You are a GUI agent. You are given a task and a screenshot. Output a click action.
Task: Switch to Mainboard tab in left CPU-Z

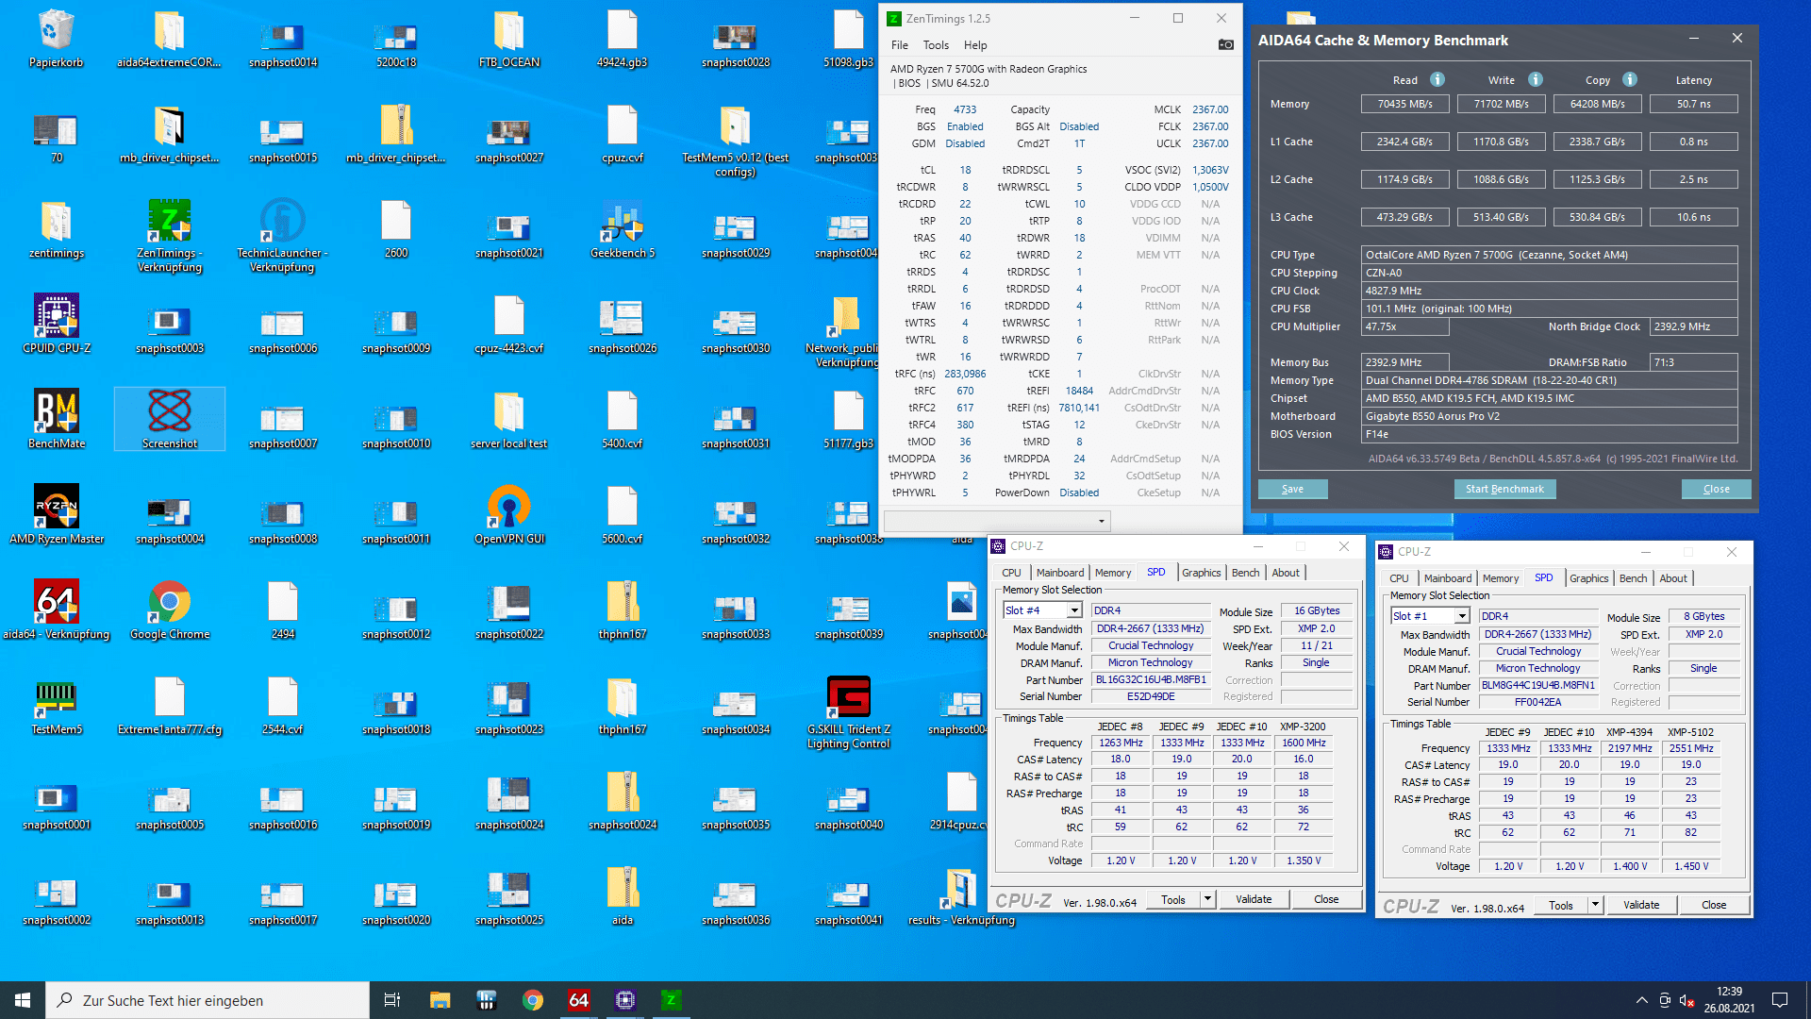[x=1059, y=573]
